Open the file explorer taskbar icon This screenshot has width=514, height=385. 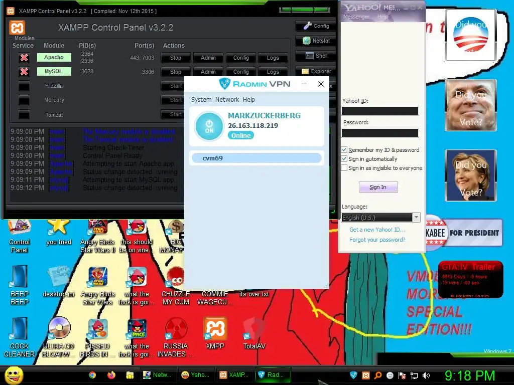coord(130,375)
